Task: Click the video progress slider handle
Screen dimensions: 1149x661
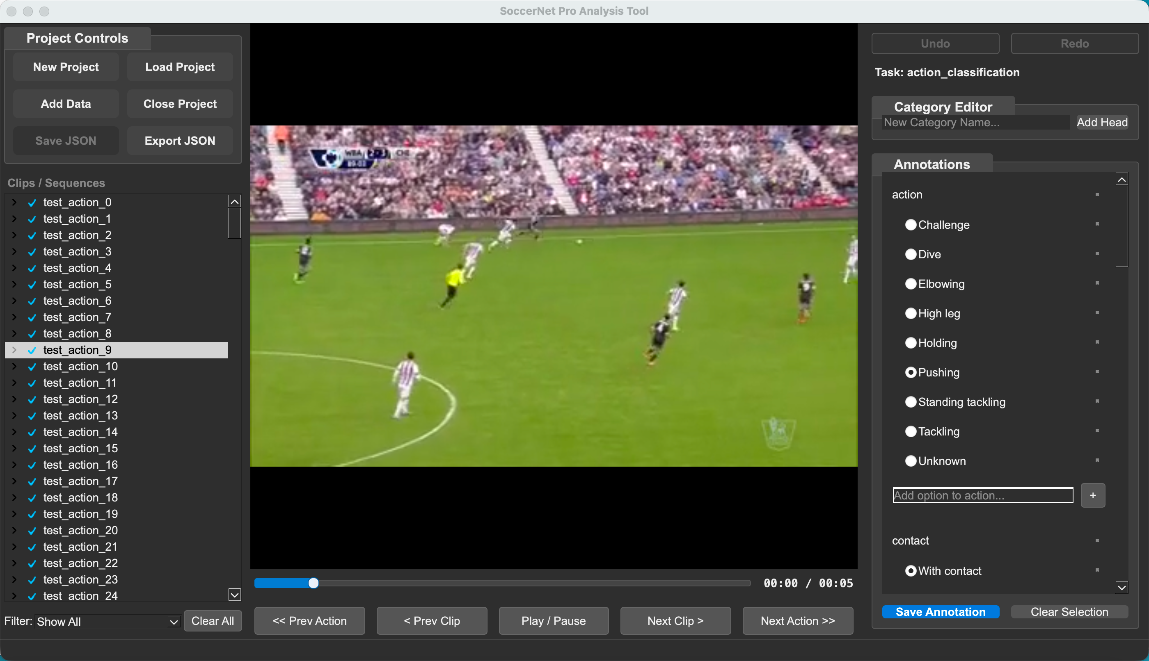Action: tap(313, 584)
